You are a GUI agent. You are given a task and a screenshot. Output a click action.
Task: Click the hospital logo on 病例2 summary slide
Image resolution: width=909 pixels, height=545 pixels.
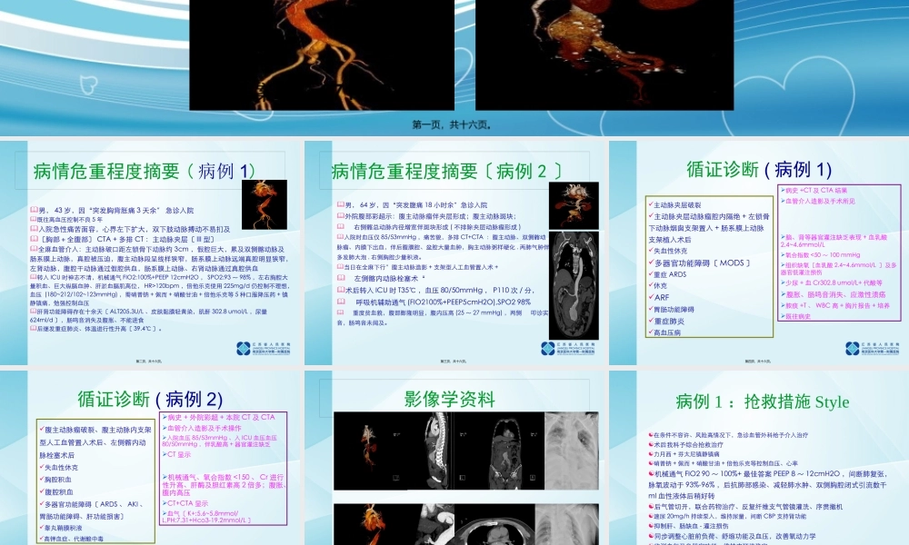[547, 348]
